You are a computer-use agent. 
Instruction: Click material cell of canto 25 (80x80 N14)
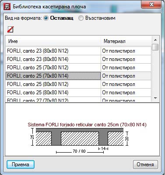coord(126,93)
